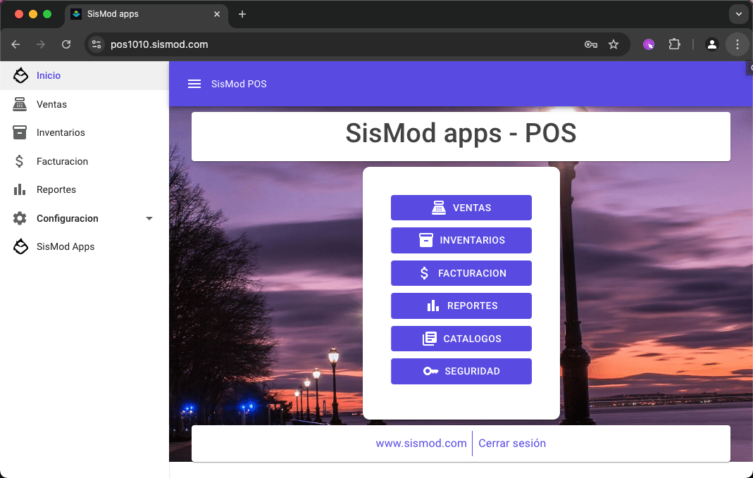Click the address bar URL pos1010.sismod.com

click(x=159, y=44)
